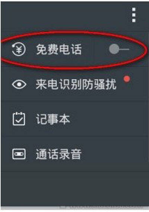Click the empty dark area below 通话录音
This screenshot has width=149, height=212.
74,188
